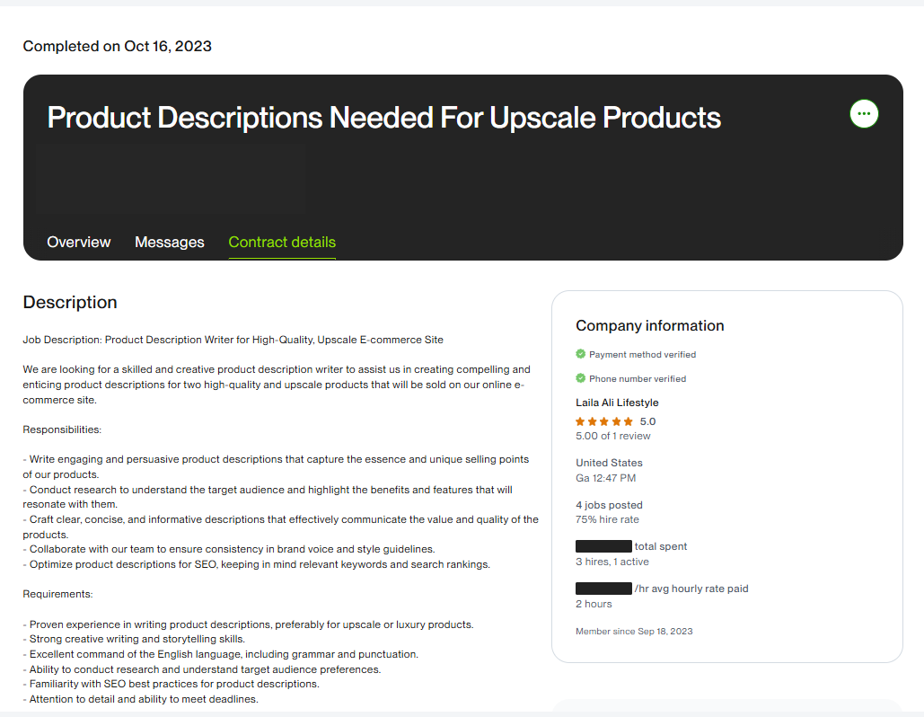Open the Messages tab
924x717 pixels.
coord(169,243)
